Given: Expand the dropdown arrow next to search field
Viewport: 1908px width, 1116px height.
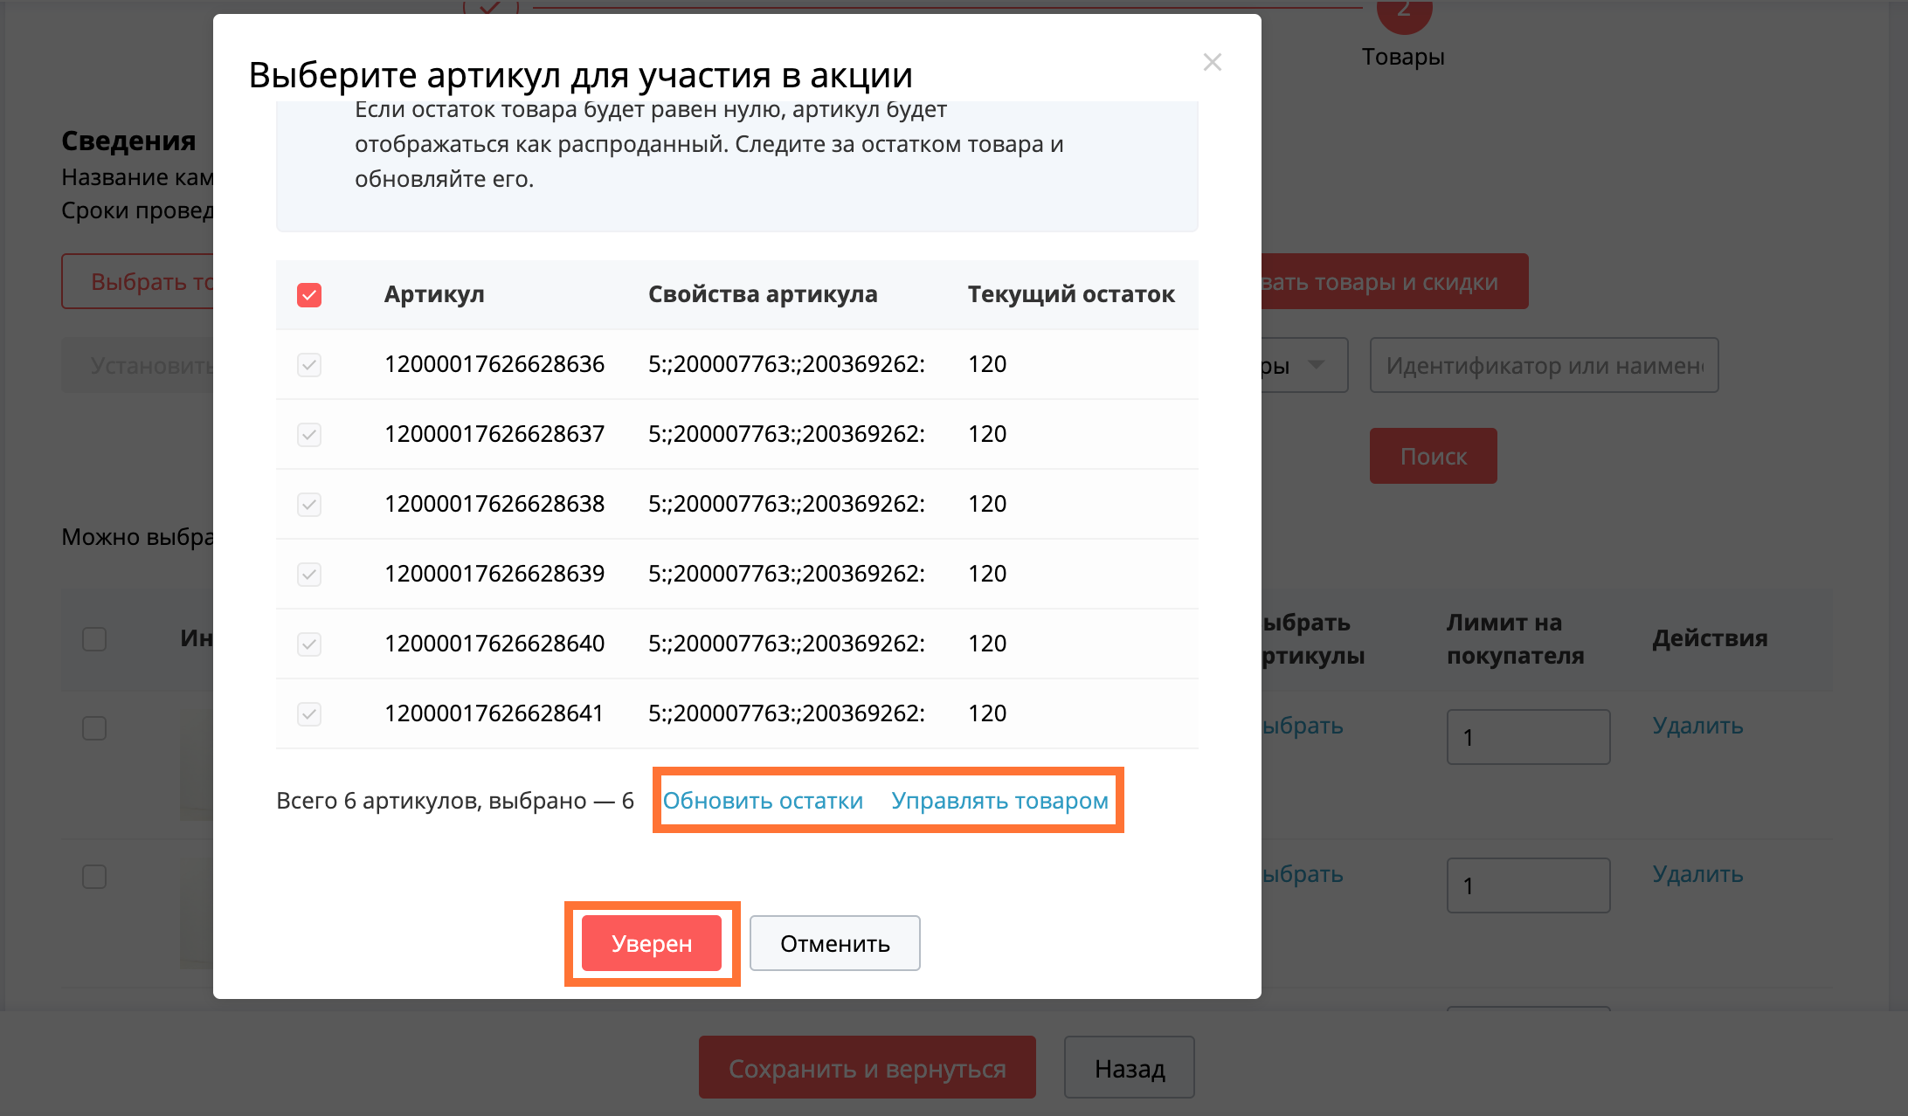Looking at the screenshot, I should (x=1316, y=364).
